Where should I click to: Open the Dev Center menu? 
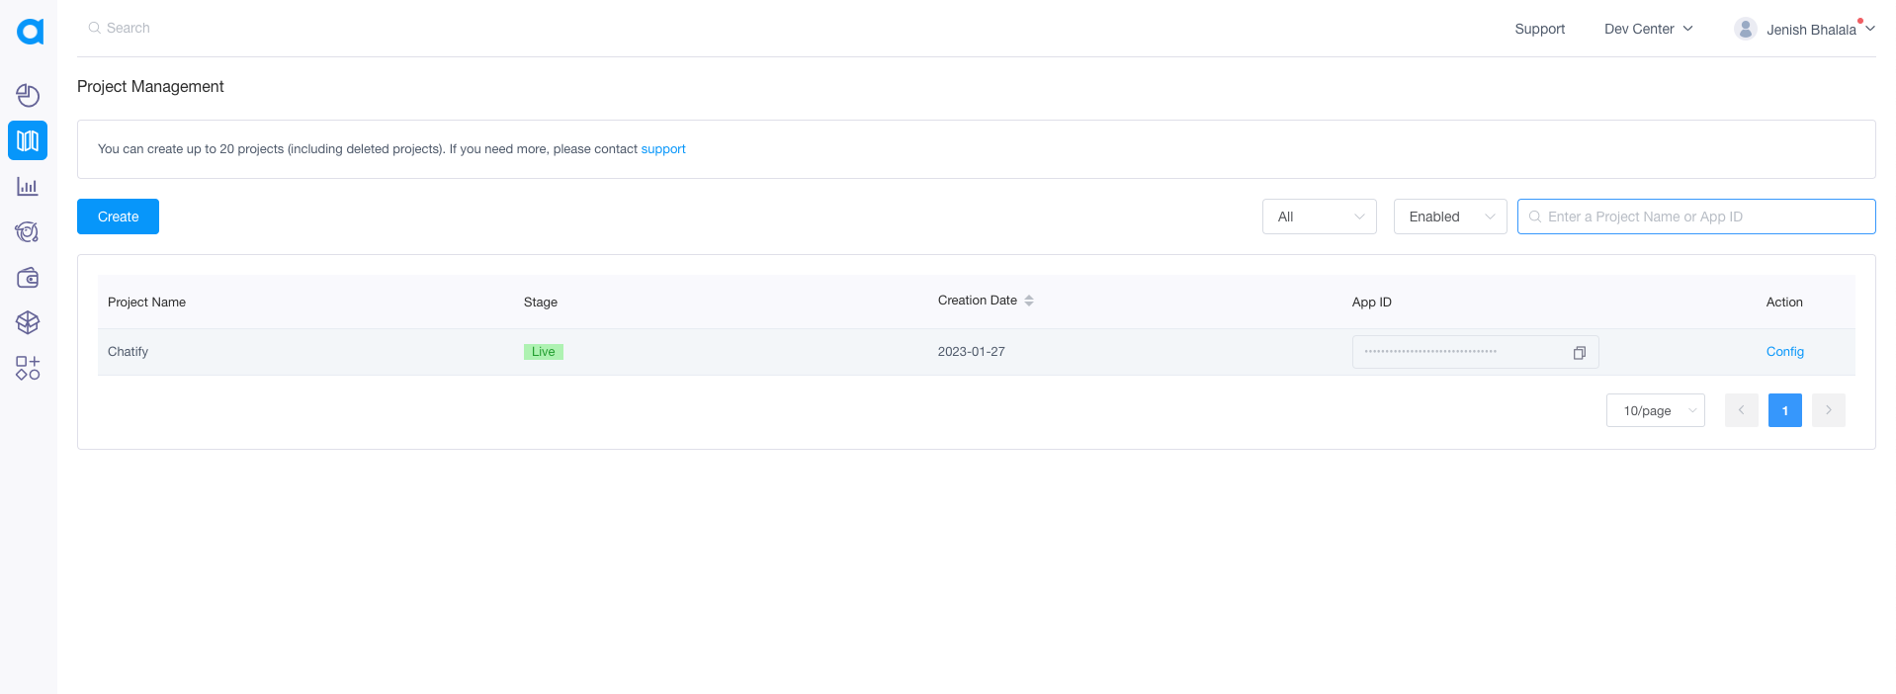(x=1648, y=29)
